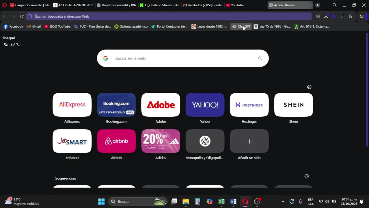Open ChatGPT bookmark
Screen dimensions: 369x208
(x=241, y=27)
